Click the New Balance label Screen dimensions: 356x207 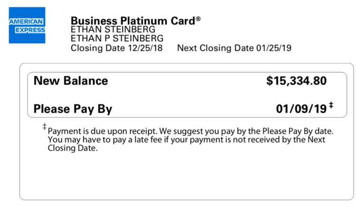[71, 81]
